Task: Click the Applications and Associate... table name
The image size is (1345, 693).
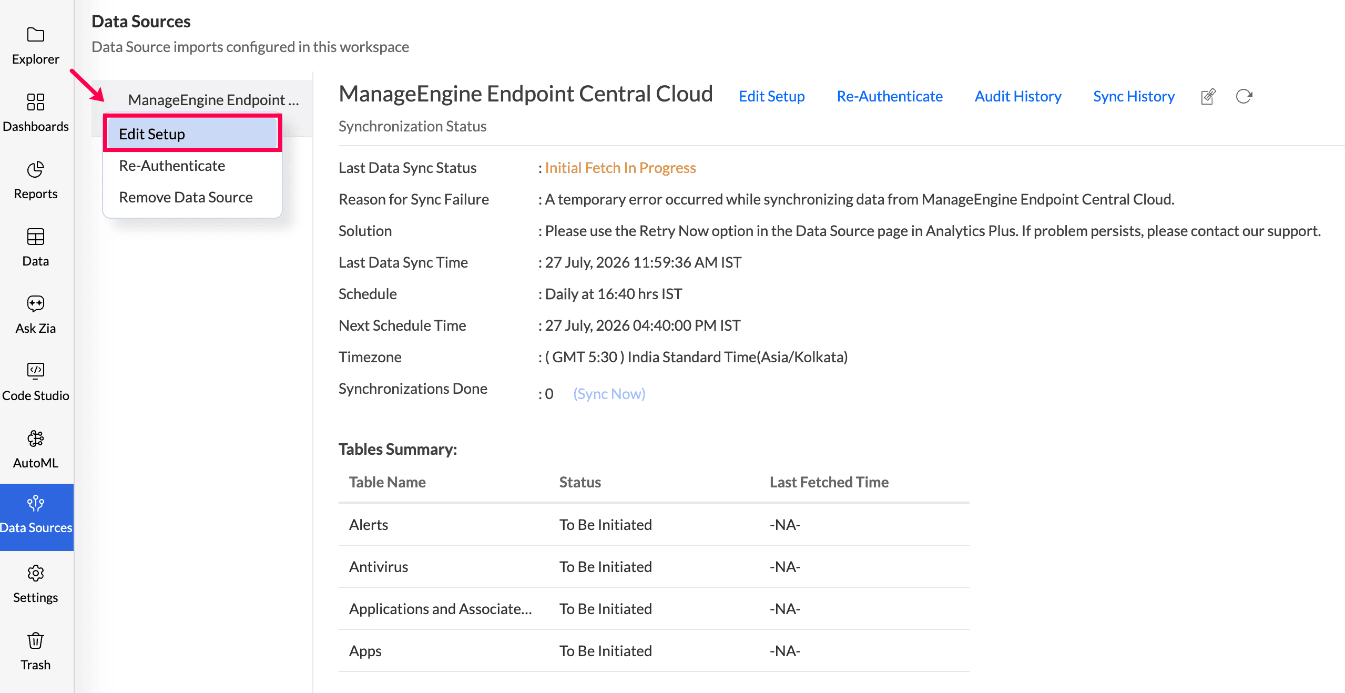Action: [441, 609]
